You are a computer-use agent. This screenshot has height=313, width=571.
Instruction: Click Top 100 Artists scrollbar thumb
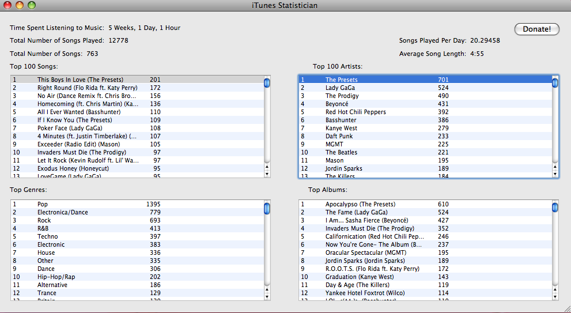(x=555, y=82)
